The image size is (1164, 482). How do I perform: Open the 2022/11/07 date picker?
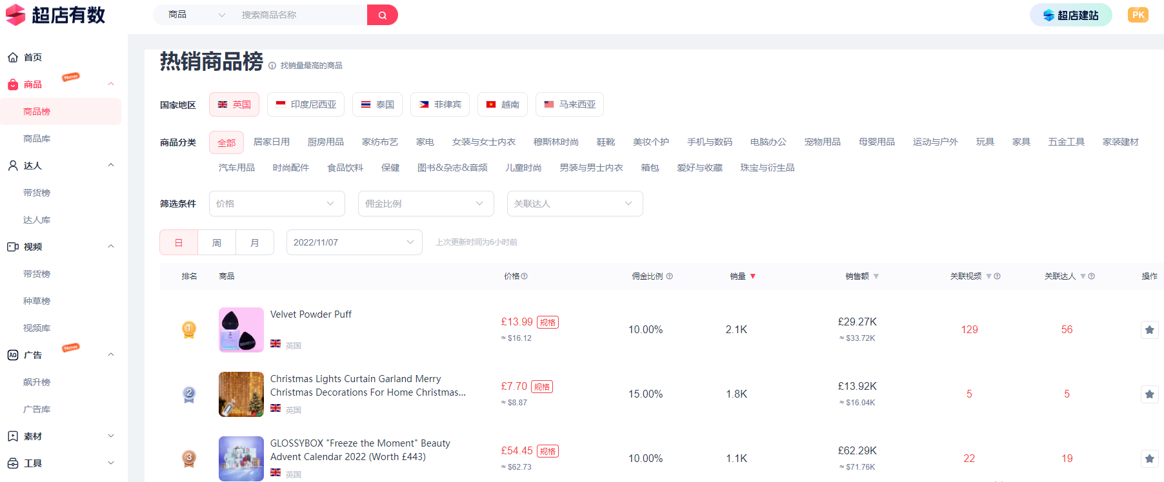click(354, 242)
